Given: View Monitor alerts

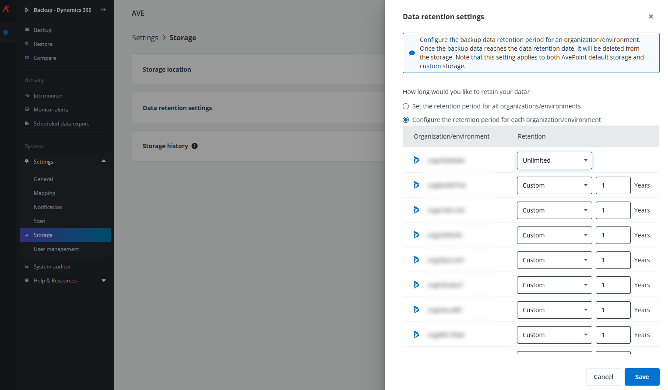Looking at the screenshot, I should (x=51, y=109).
